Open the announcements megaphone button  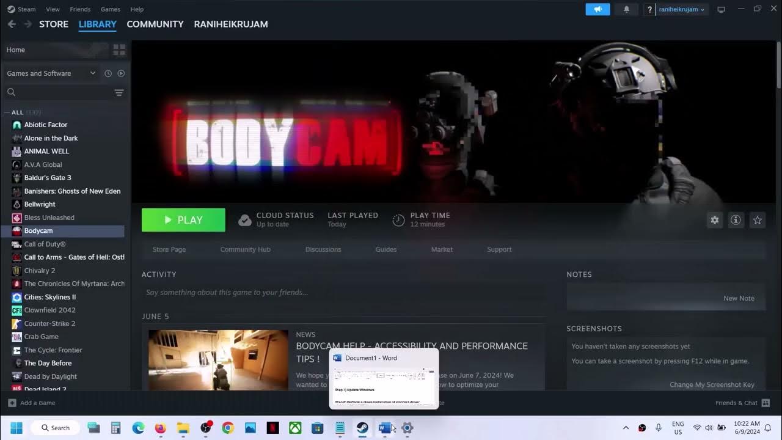tap(597, 9)
